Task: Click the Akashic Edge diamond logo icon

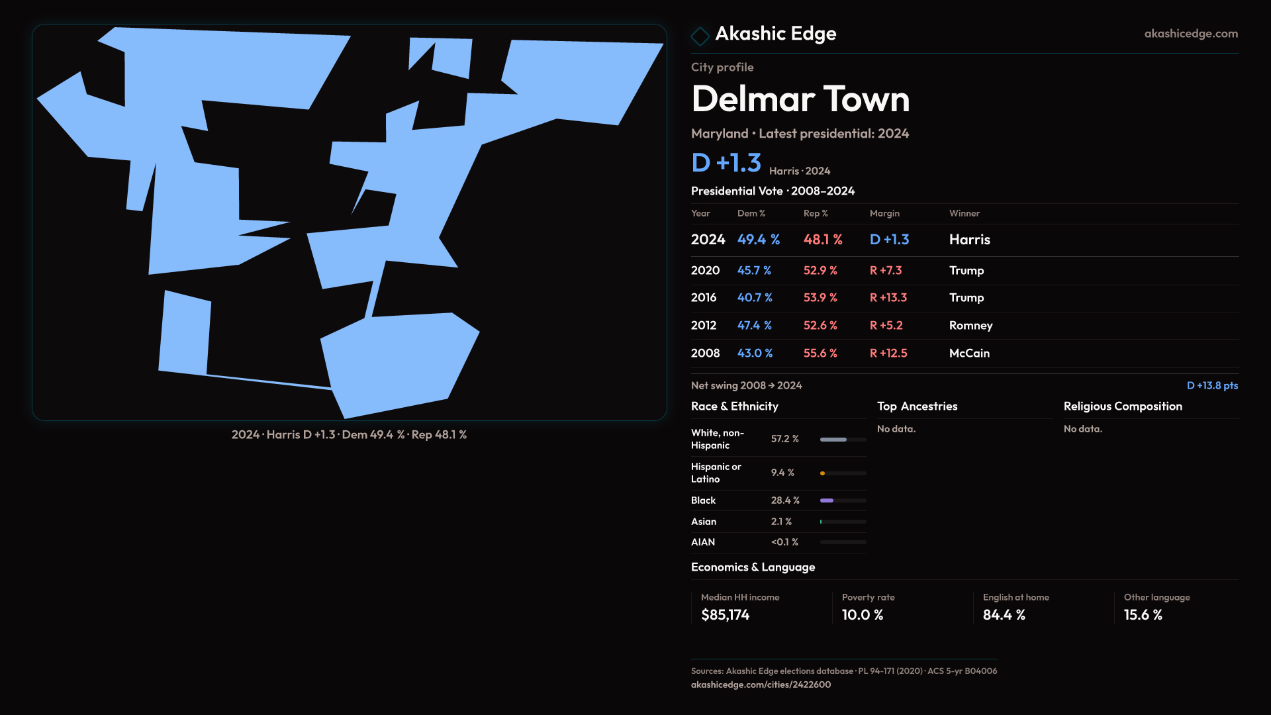Action: [x=700, y=36]
